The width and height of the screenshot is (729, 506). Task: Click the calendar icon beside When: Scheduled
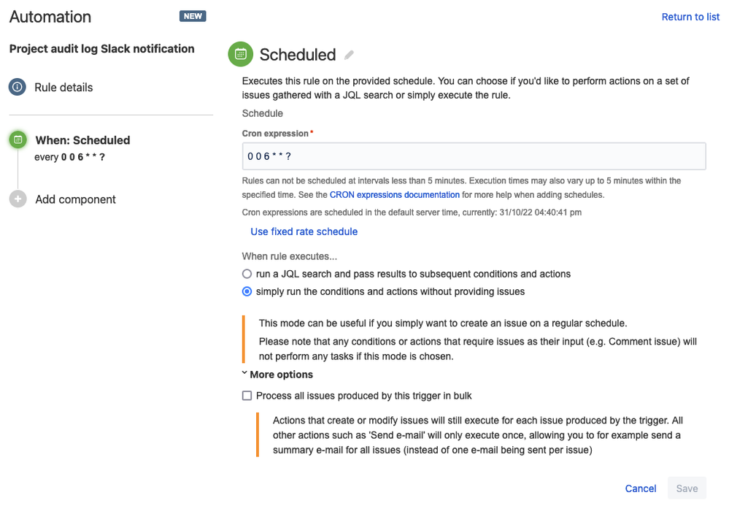[x=18, y=140]
